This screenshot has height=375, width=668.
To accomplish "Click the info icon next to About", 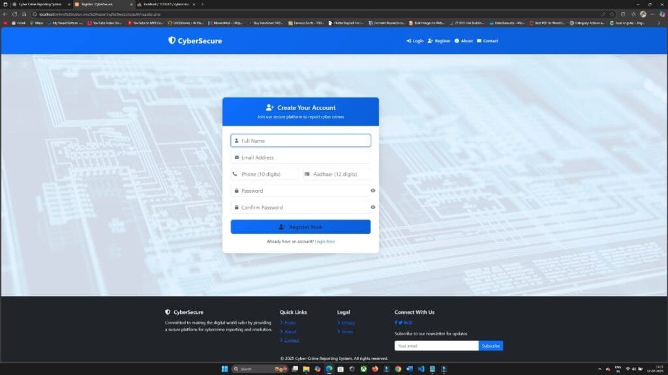I will [x=457, y=40].
